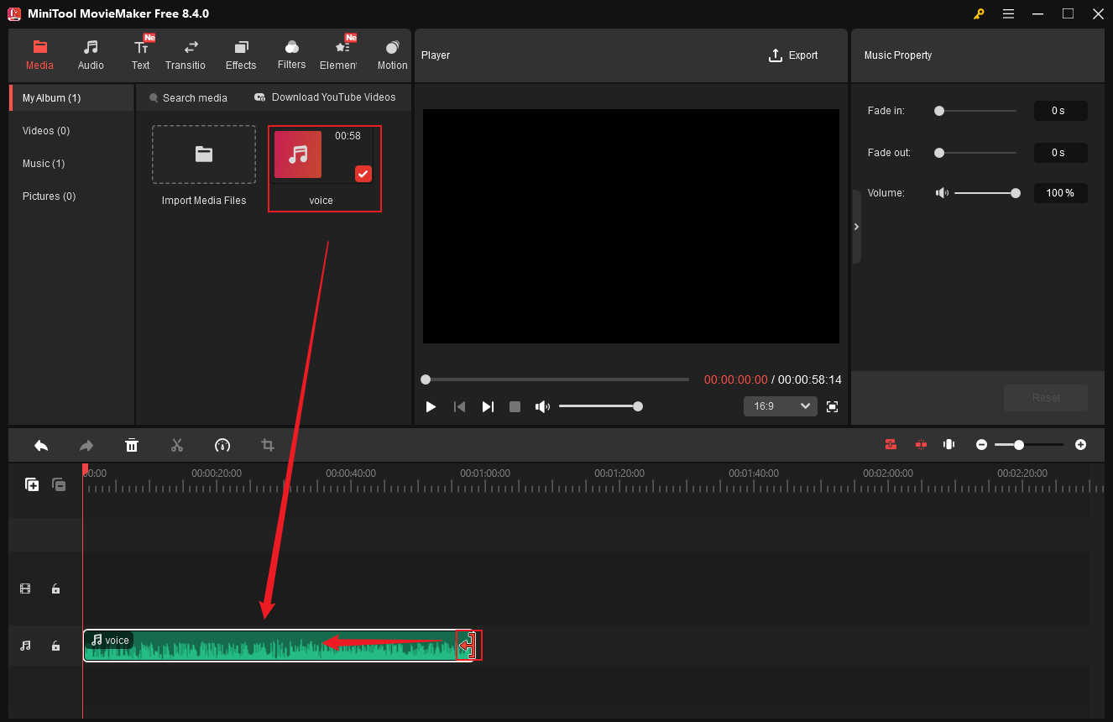Viewport: 1113px width, 722px height.
Task: Lock the audio track
Action: [x=55, y=646]
